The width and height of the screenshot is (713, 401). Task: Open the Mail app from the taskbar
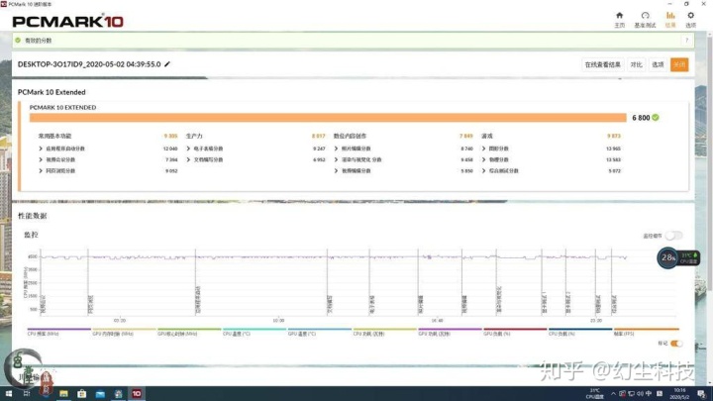100,394
